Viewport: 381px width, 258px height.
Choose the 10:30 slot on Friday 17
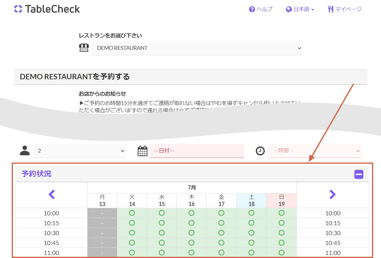click(x=222, y=233)
